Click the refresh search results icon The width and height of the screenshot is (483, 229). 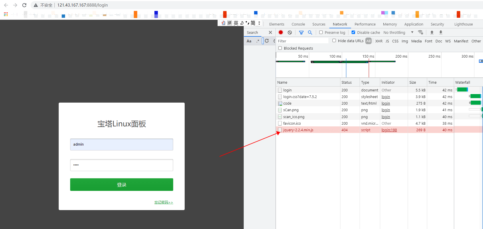267,41
